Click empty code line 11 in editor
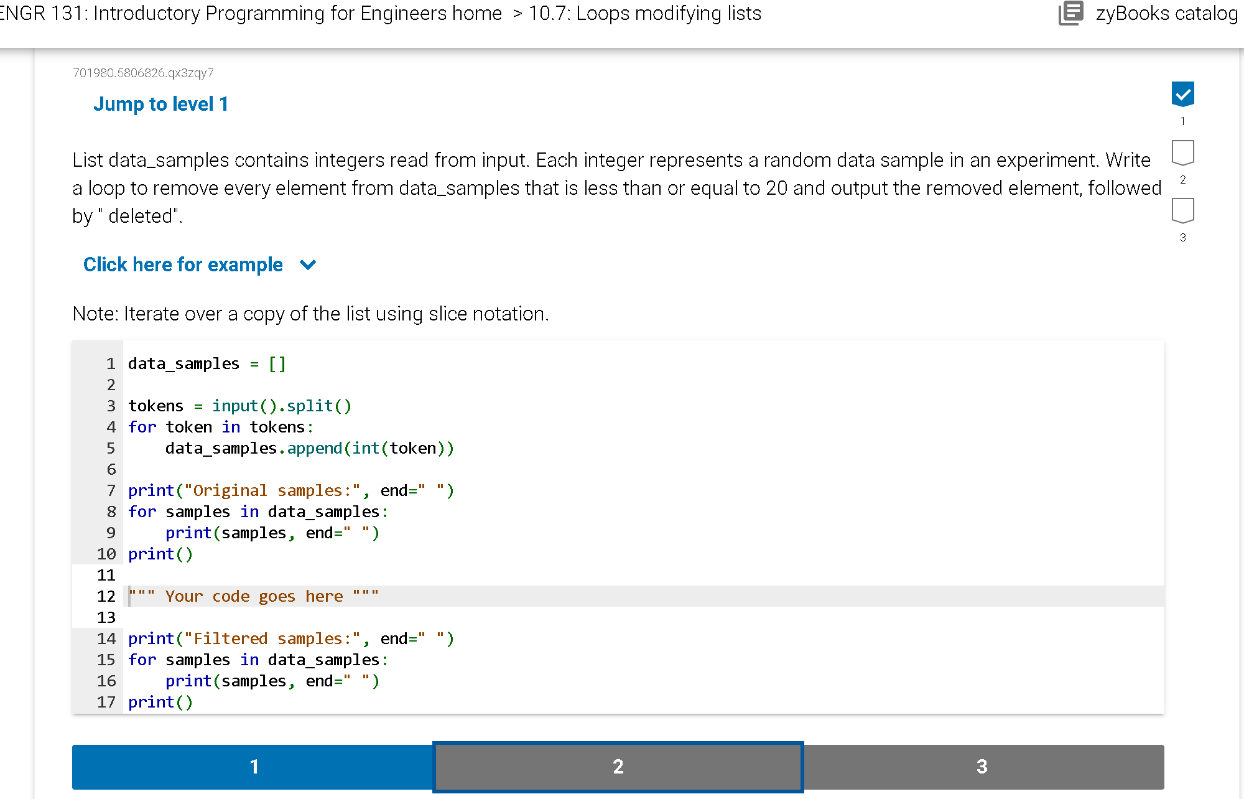 click(643, 575)
